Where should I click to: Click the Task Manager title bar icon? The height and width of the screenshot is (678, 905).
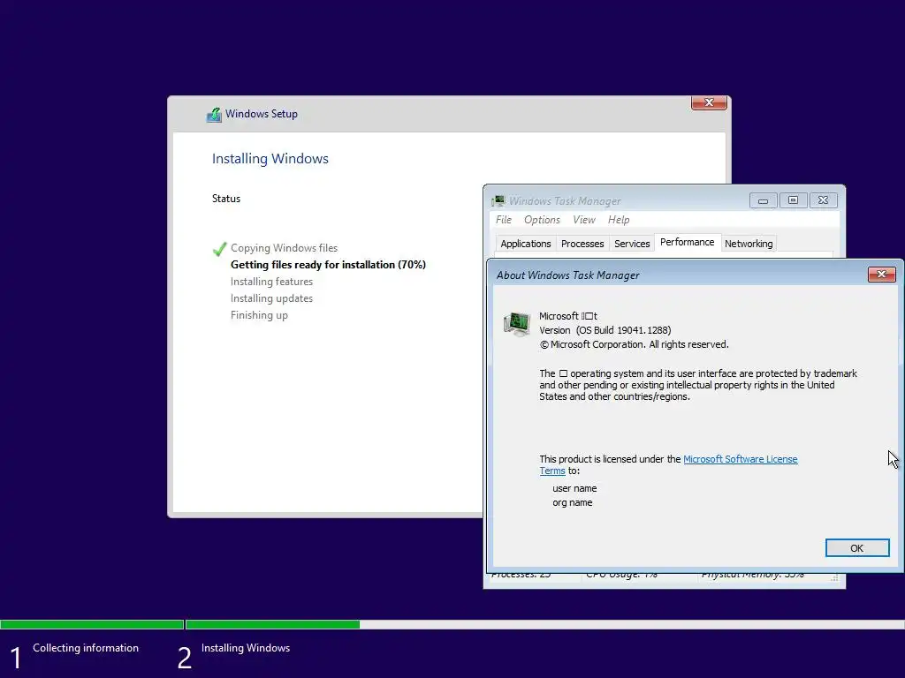[498, 201]
